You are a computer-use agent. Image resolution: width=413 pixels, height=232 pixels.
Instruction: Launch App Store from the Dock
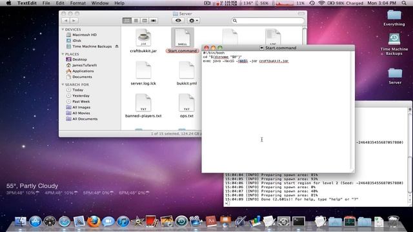coord(35,222)
